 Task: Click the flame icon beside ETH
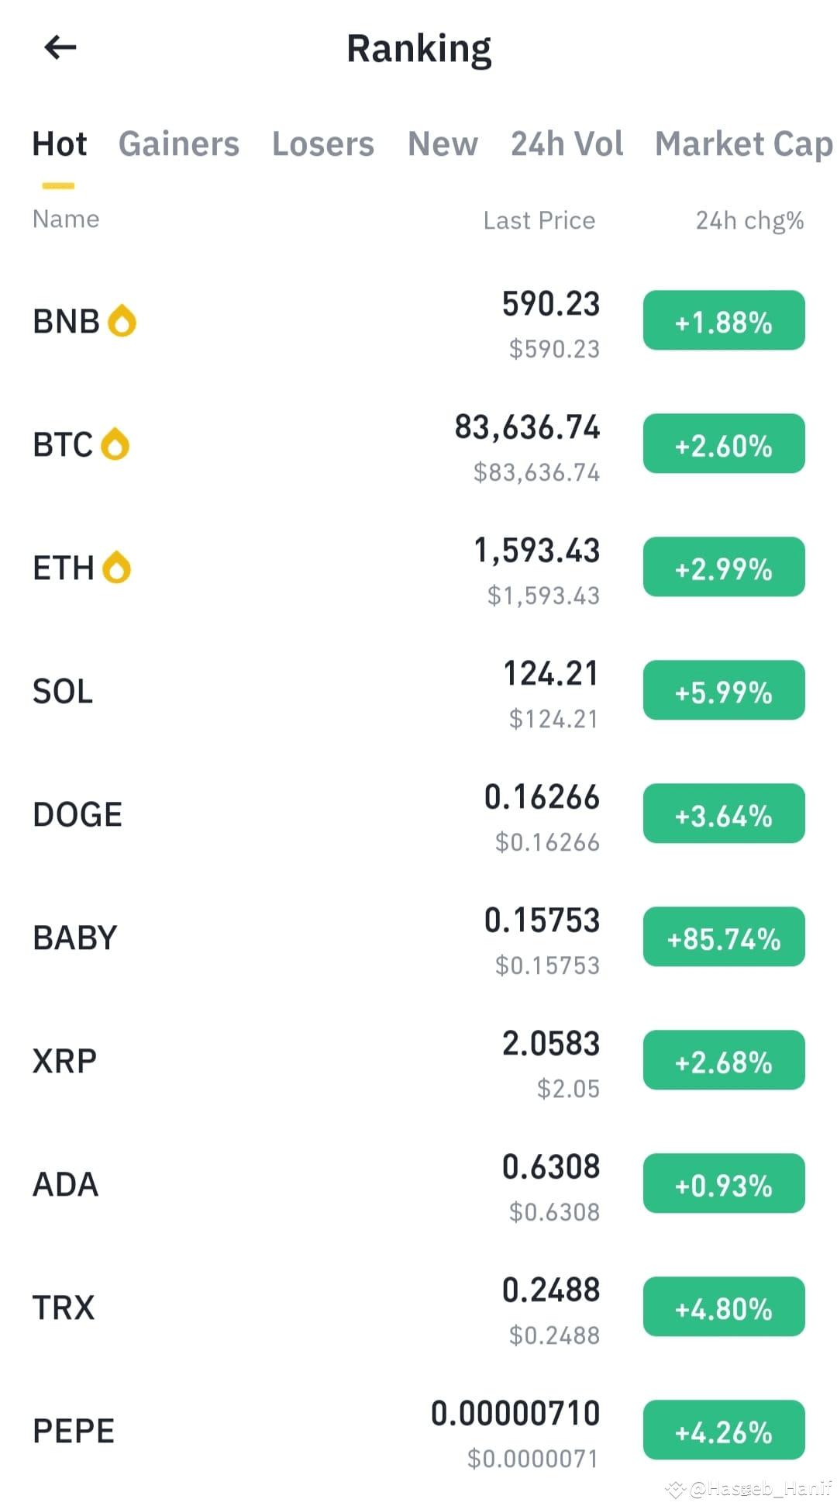pos(117,567)
